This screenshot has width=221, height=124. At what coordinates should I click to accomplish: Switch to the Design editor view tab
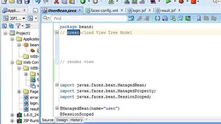(62, 120)
